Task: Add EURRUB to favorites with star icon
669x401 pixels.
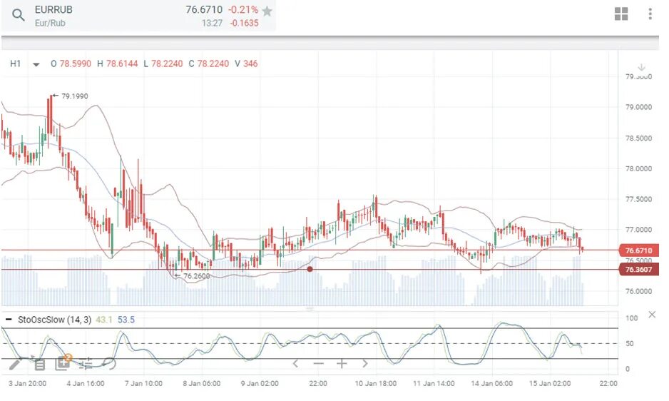Action: coord(267,11)
